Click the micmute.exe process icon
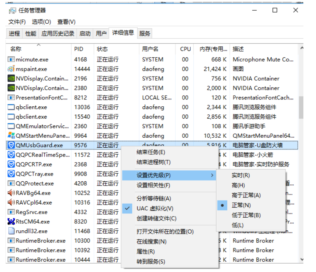The height and width of the screenshot is (272, 316). point(11,59)
